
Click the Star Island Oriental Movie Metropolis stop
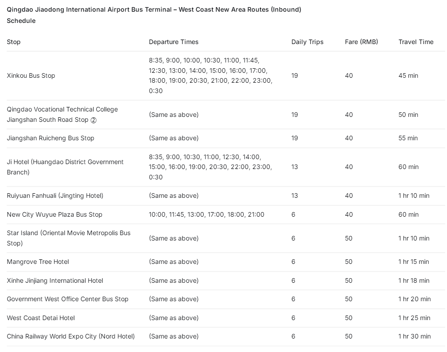pyautogui.click(x=68, y=238)
